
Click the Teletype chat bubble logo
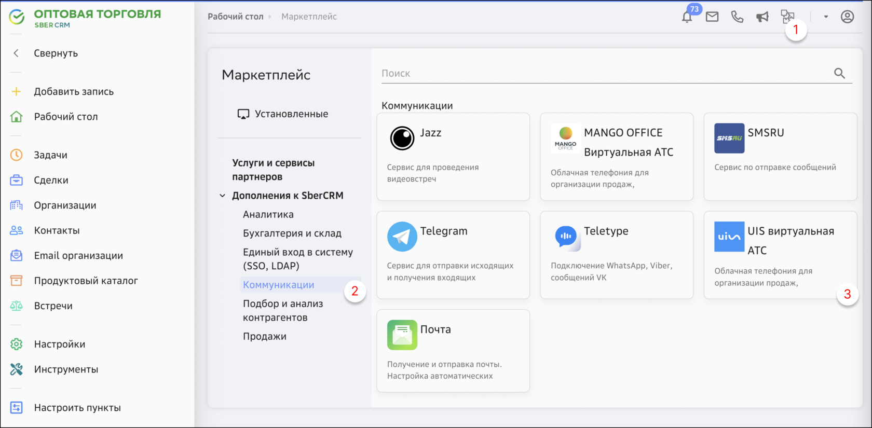click(566, 237)
